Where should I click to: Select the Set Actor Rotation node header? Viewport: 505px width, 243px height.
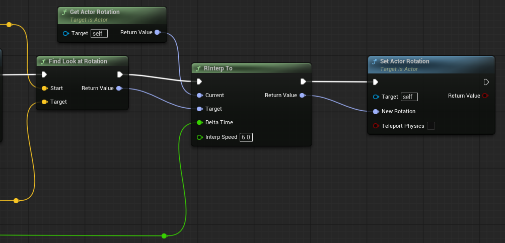click(x=404, y=61)
